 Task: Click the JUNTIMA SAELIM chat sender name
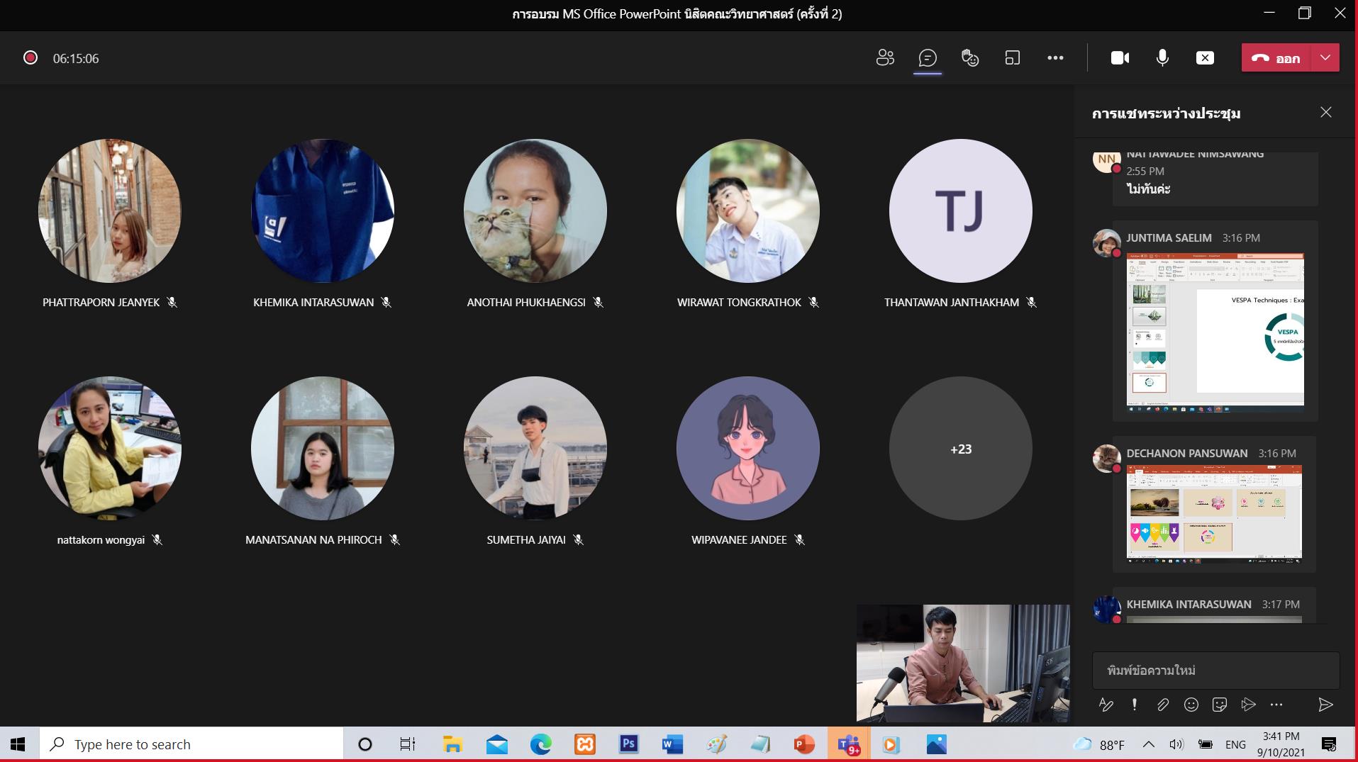(x=1169, y=237)
